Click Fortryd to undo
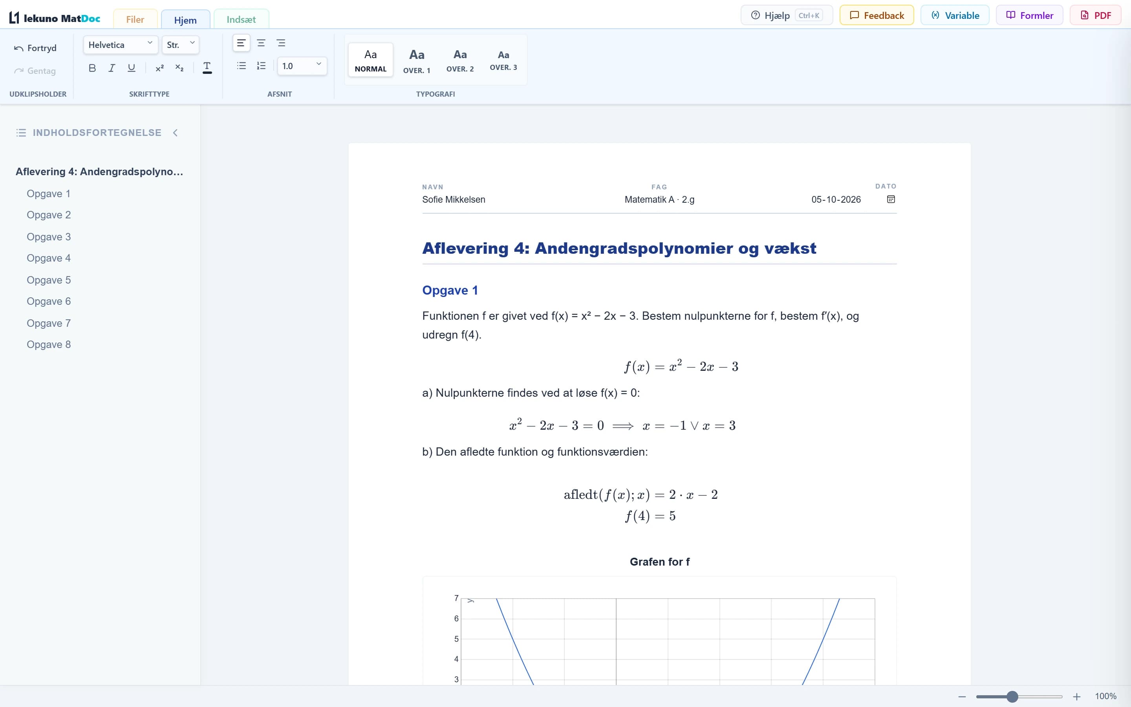Image resolution: width=1131 pixels, height=707 pixels. point(35,48)
